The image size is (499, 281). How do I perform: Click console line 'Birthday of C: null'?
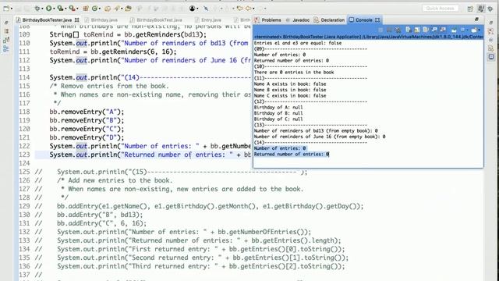pyautogui.click(x=278, y=119)
